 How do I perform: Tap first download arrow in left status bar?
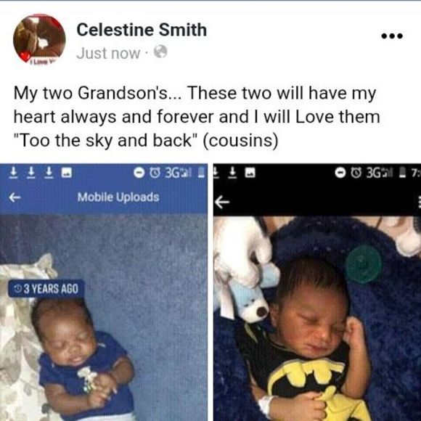[12, 173]
